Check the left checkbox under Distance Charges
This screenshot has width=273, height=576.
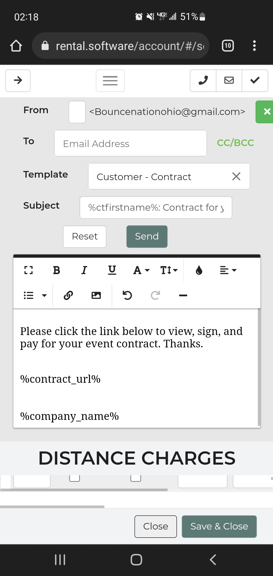75,478
